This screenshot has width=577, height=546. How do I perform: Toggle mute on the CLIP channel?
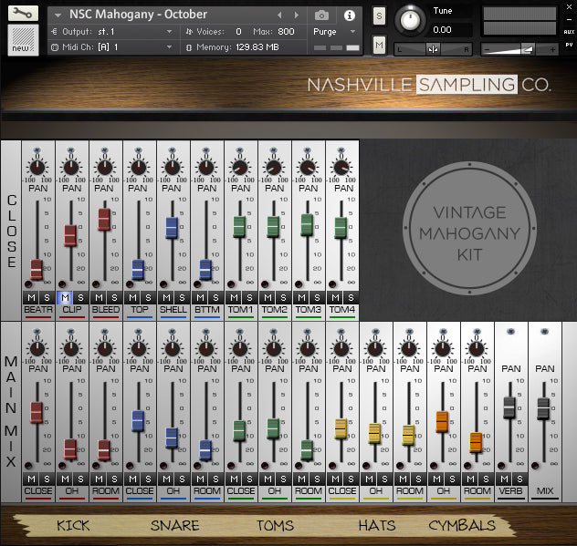[x=64, y=297]
